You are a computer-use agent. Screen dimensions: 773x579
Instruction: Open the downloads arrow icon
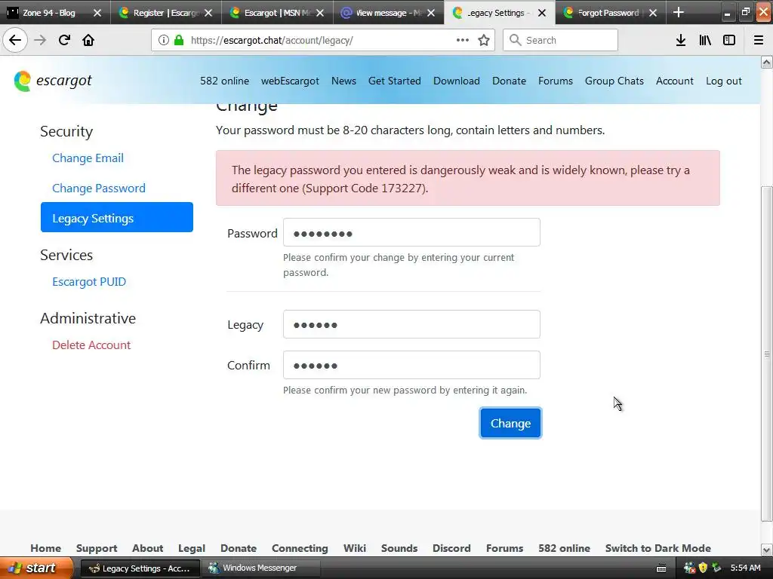(681, 40)
